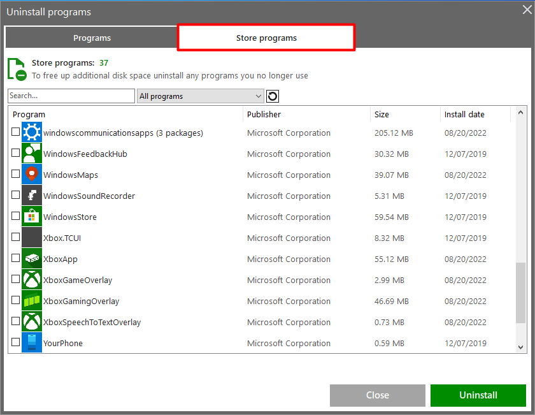
Task: Click the XboxGamingOverlay green bars icon
Action: click(x=32, y=301)
